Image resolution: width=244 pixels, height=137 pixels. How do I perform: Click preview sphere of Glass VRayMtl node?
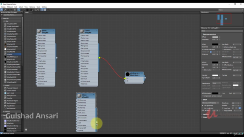click(79, 96)
